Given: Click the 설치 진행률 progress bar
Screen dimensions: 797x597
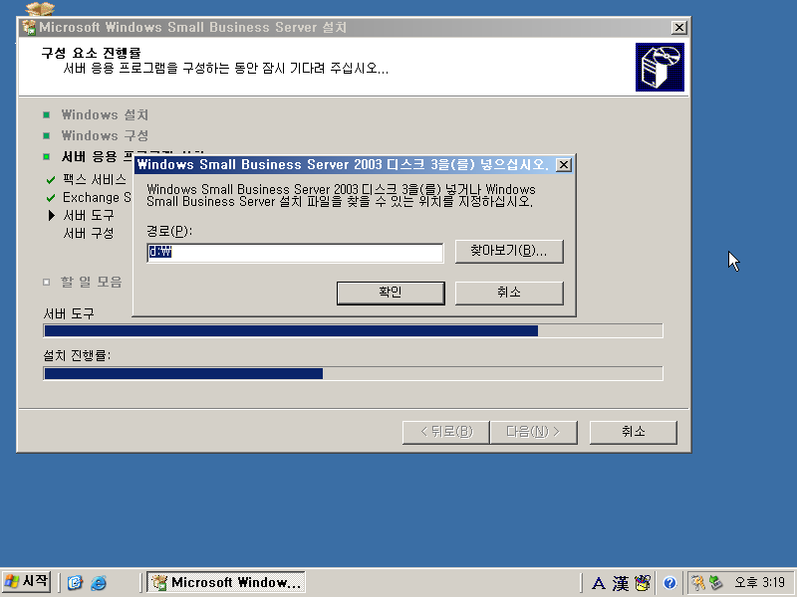Looking at the screenshot, I should click(354, 374).
